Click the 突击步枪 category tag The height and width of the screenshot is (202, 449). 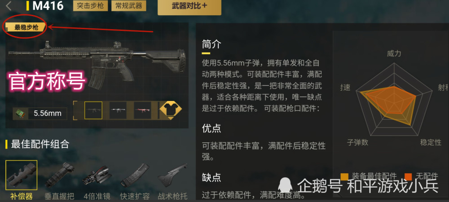(x=91, y=6)
